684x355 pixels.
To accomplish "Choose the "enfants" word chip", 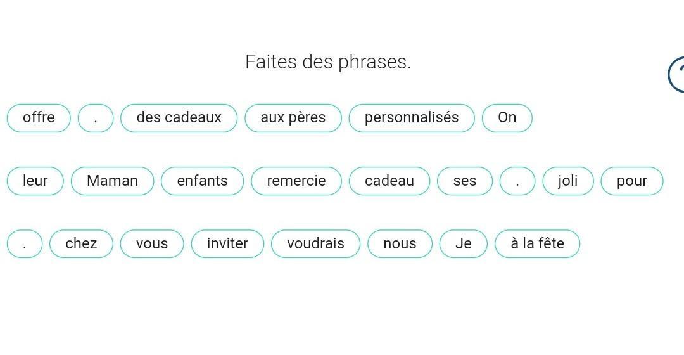I will (x=202, y=181).
